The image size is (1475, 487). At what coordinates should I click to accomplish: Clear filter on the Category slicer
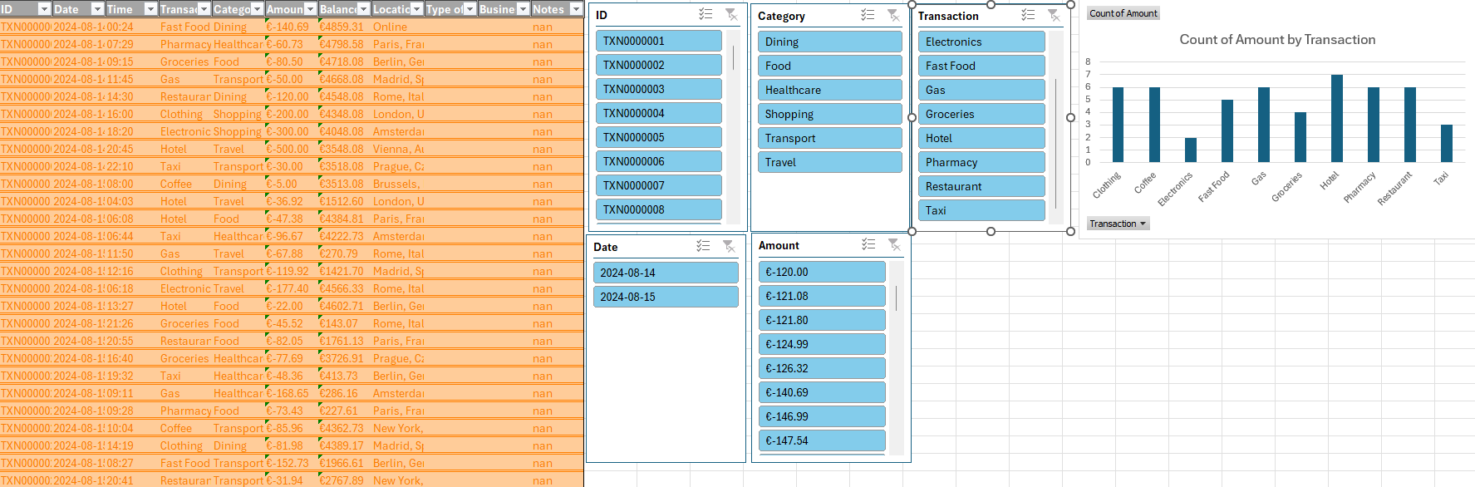[893, 15]
